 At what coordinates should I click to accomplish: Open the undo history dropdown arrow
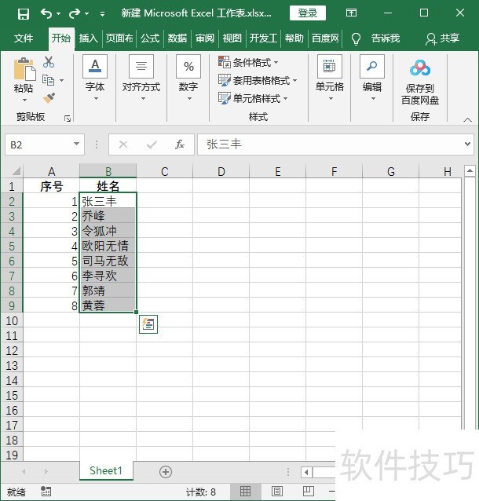point(58,13)
